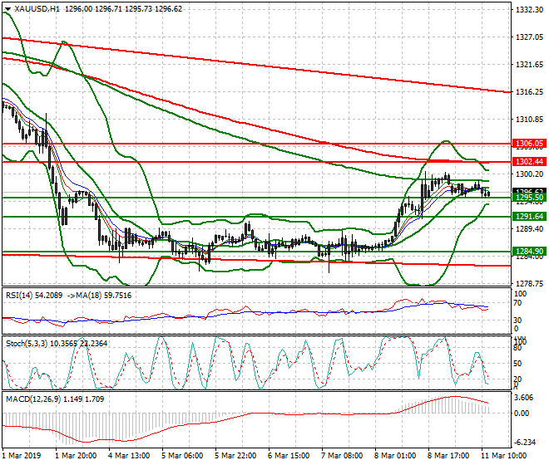Click the 8 Mar 17:00 time label
Image resolution: width=549 pixels, height=465 pixels.
(448, 456)
